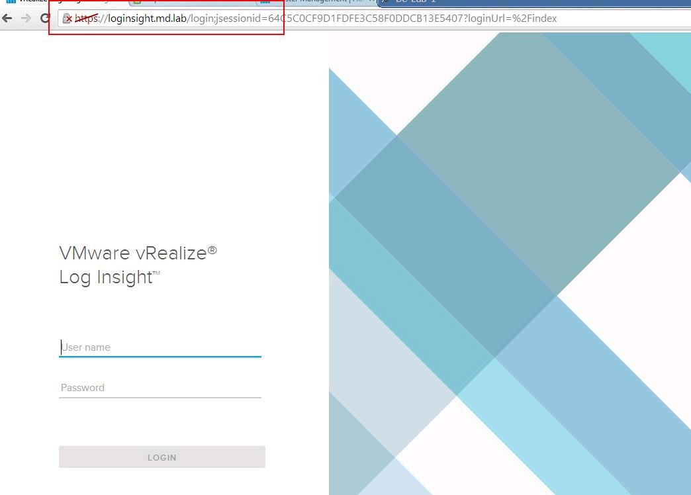Switch to the second browser tab
Viewport: 691px width, 495px height.
click(192, 2)
